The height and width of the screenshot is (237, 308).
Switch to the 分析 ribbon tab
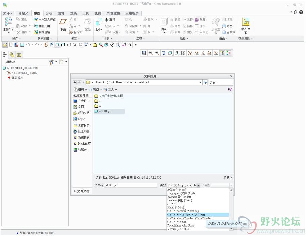(x=49, y=13)
